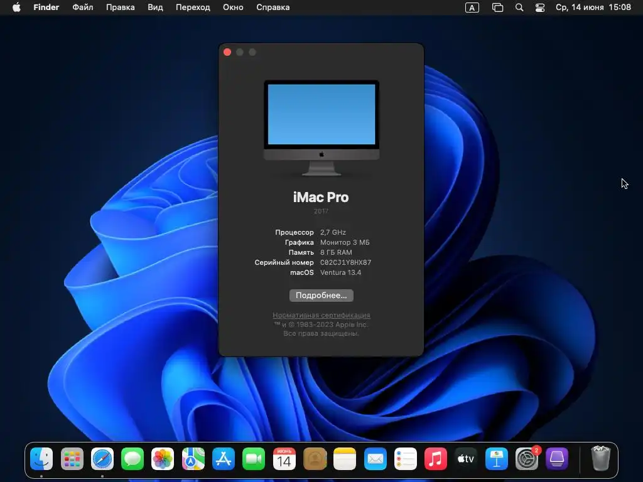This screenshot has width=643, height=482.
Task: Open Apple TV app in Dock
Action: [x=466, y=459]
